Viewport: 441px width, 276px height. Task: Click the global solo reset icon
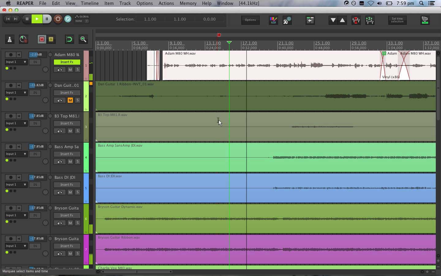coord(51,39)
